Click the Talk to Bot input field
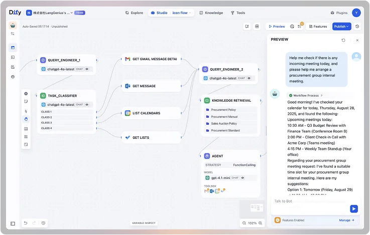This screenshot has width=370, height=235. coord(309,201)
